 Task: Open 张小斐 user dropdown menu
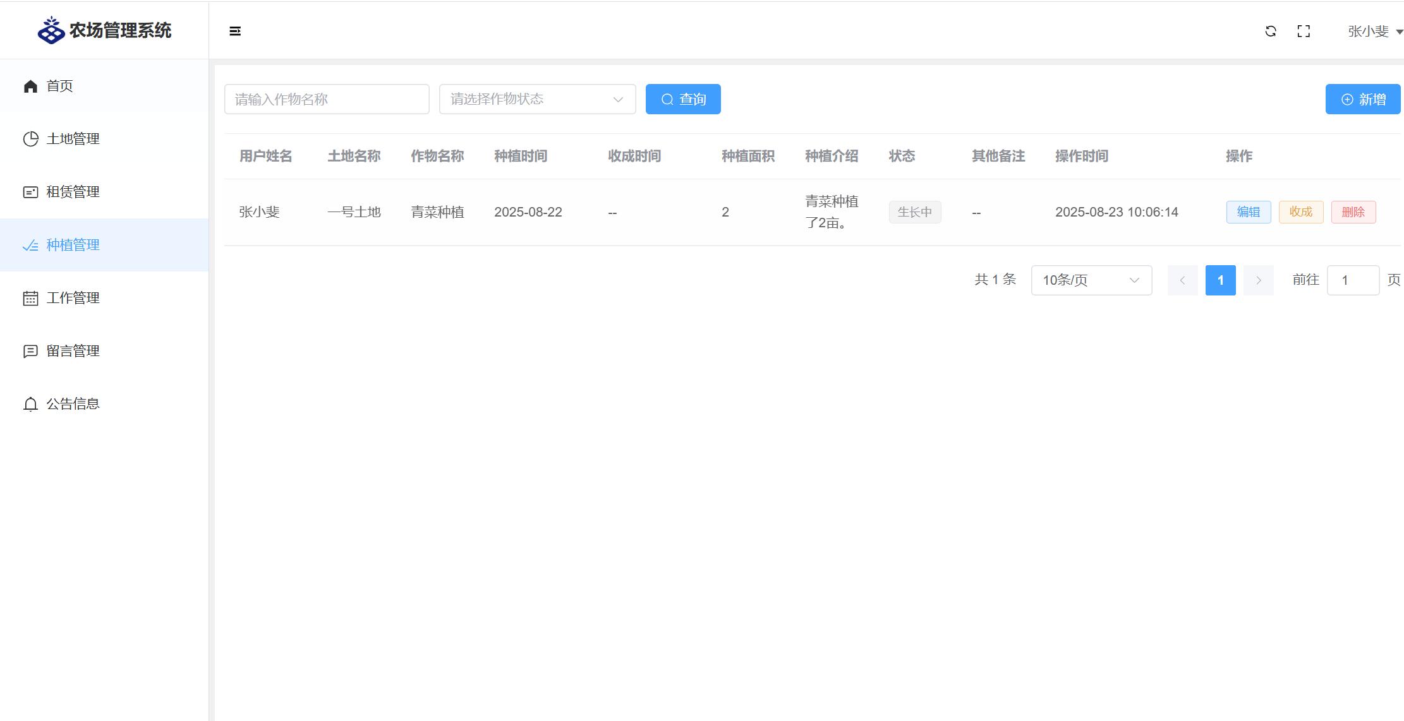click(1375, 31)
